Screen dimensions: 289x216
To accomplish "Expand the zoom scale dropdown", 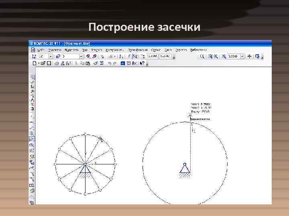I will pyautogui.click(x=242, y=56).
